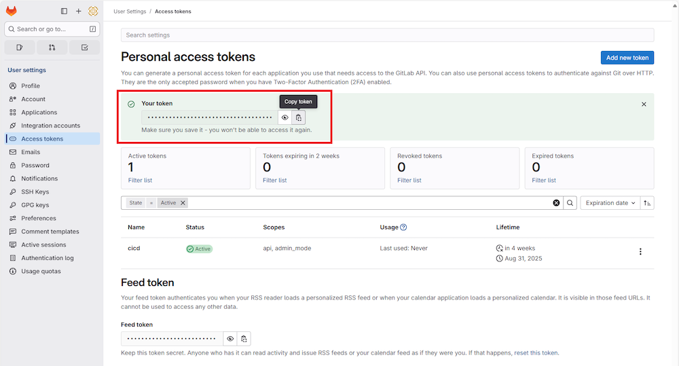Toggle the sidebar collapse icon
679x366 pixels.
pos(64,12)
